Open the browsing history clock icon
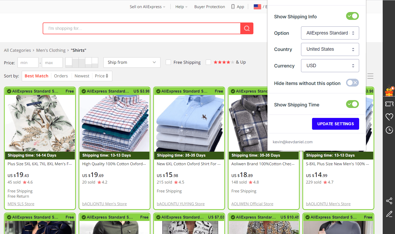Viewport: 395px width, 234px height. point(389,130)
